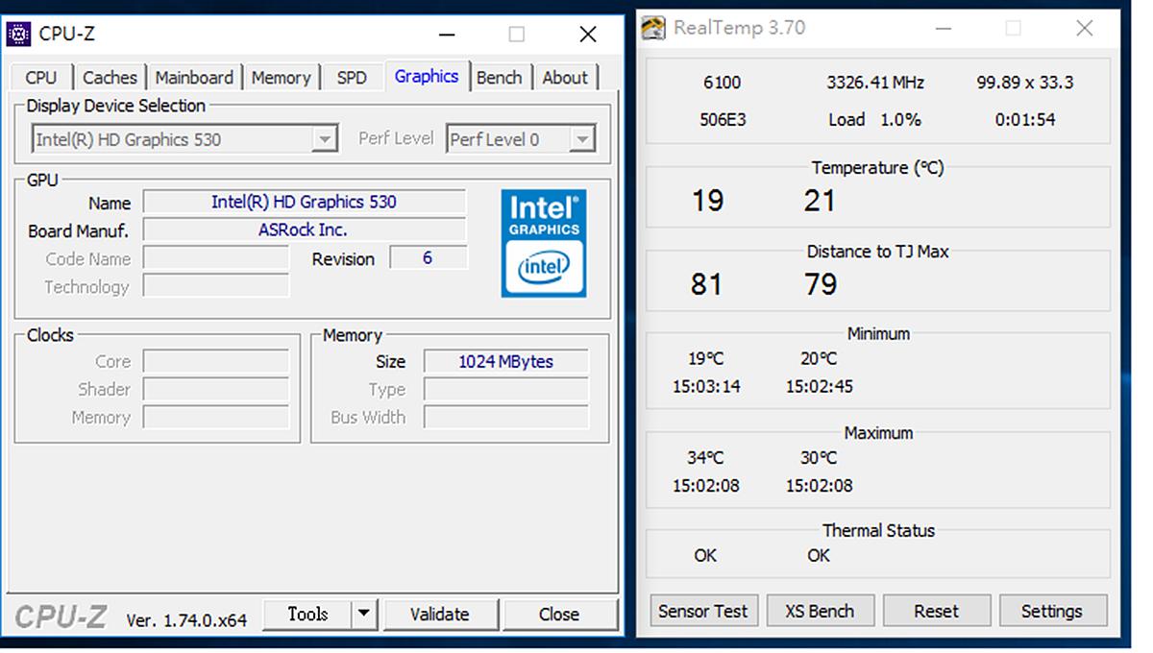
Task: Click the Clocks Memory field
Action: coord(216,418)
